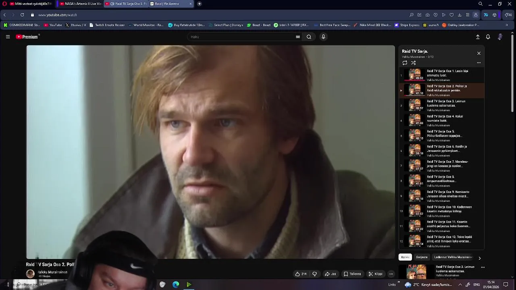Click the YouTube search magnifier button

click(x=309, y=37)
